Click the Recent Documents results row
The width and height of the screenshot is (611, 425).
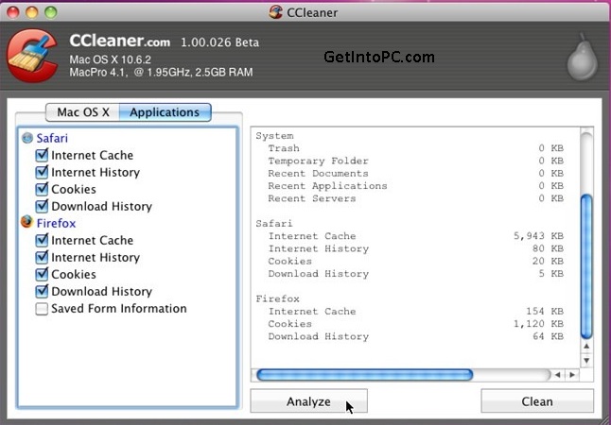coord(416,173)
